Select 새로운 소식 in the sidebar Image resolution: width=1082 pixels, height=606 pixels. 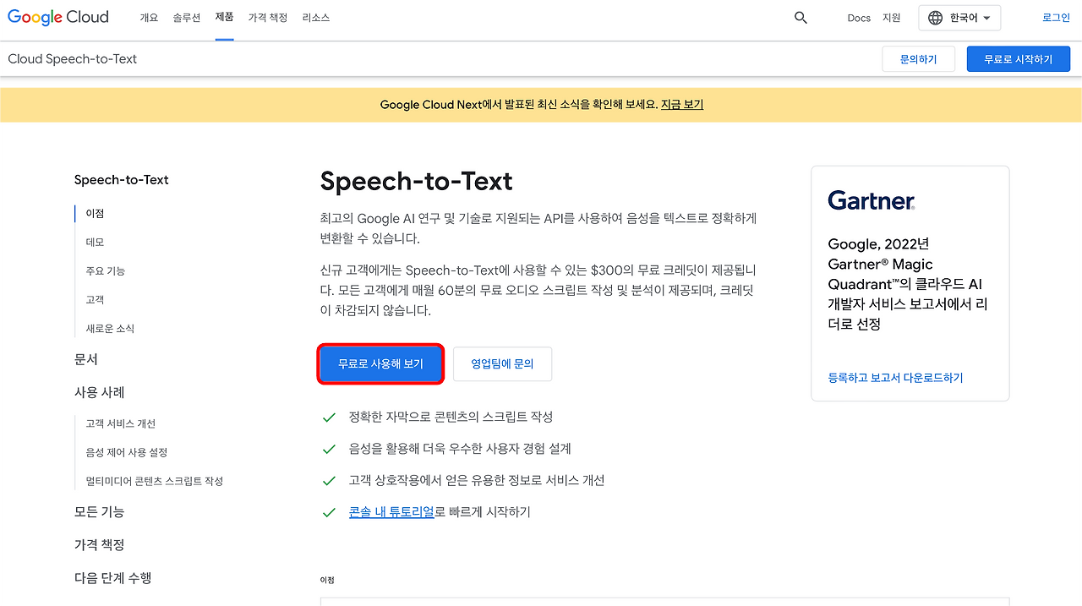[x=106, y=327]
